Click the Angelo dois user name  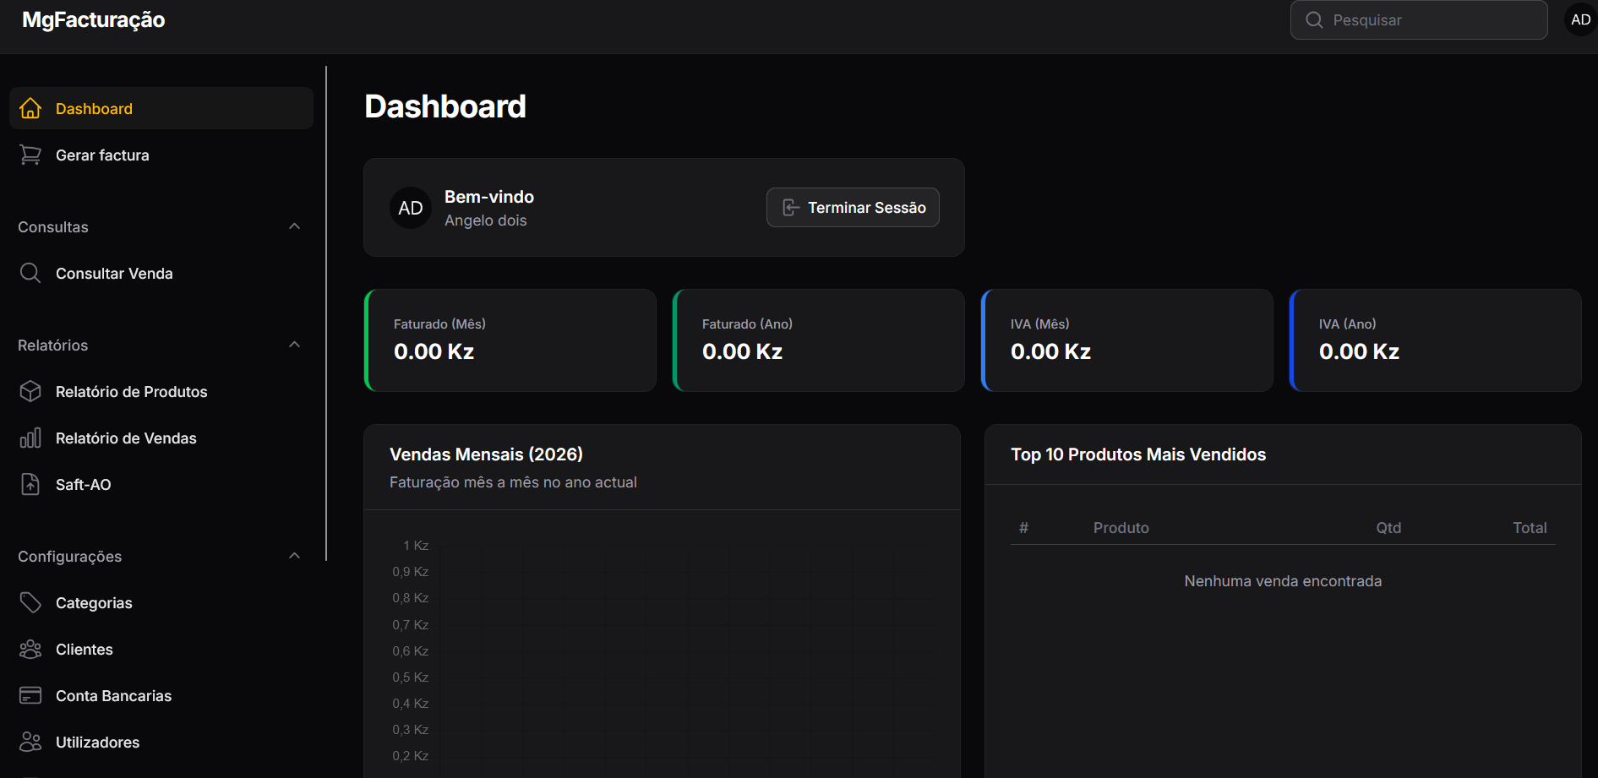(x=486, y=220)
